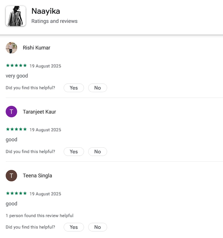Click the Naayika app icon
223x238 pixels.
pyautogui.click(x=16, y=16)
